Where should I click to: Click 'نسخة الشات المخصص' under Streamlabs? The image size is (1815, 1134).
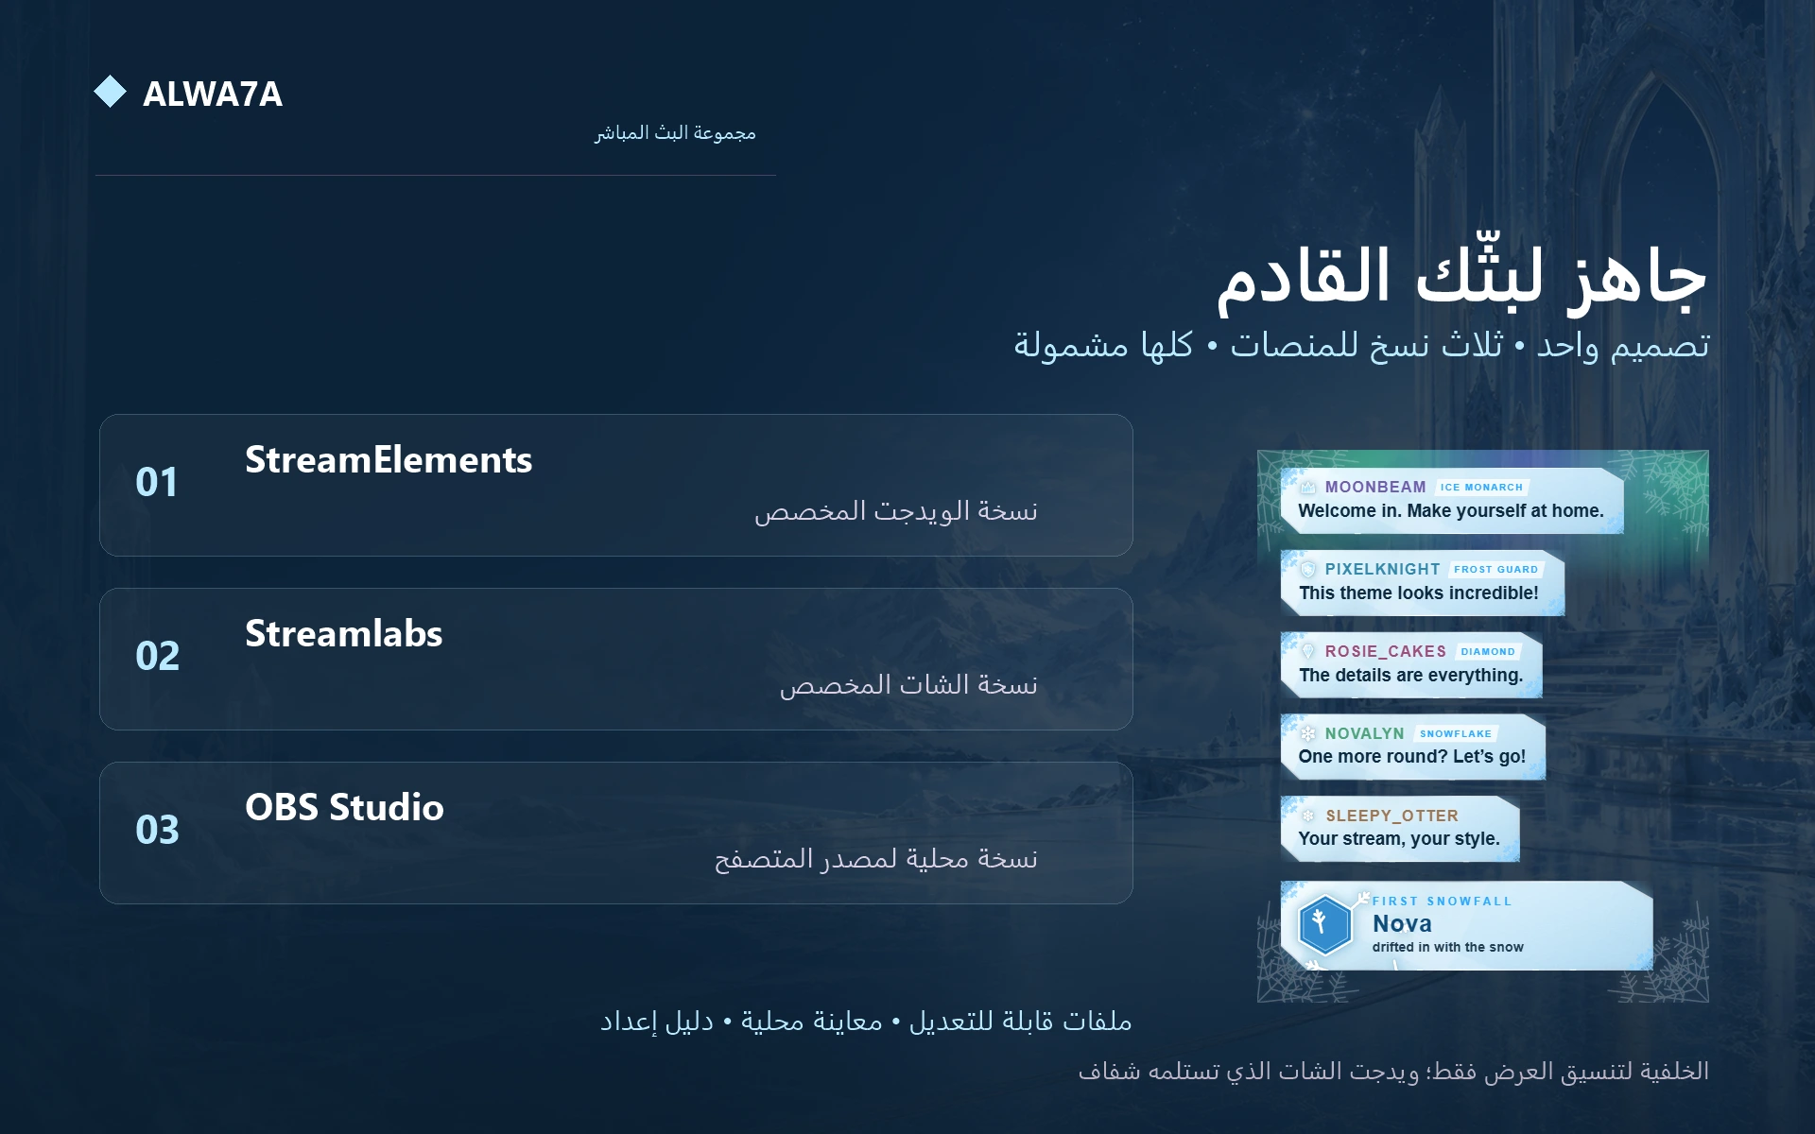tap(908, 685)
